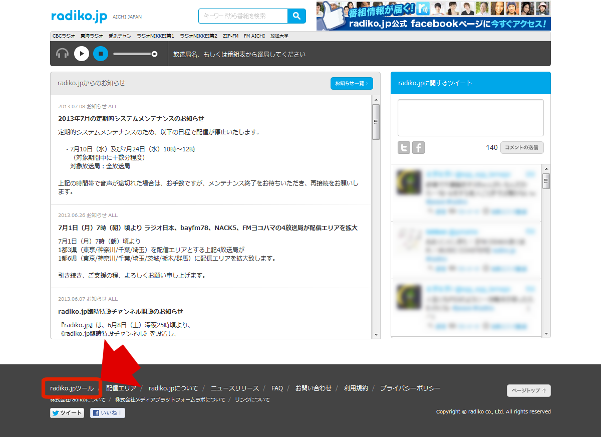The image size is (601, 437).
Task: Click the AICHI JAPAN area label
Action: [127, 17]
